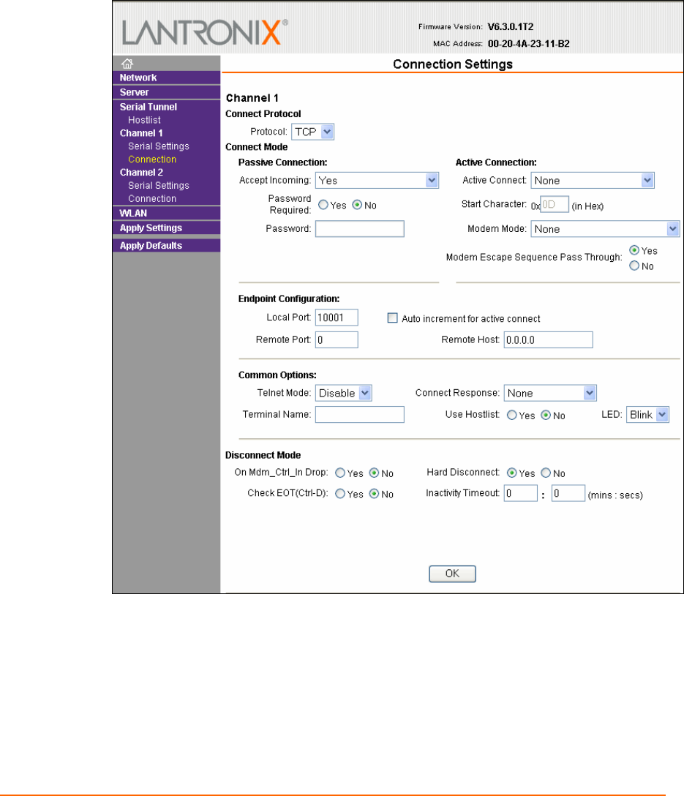Open the Connect Response dropdown

point(550,394)
